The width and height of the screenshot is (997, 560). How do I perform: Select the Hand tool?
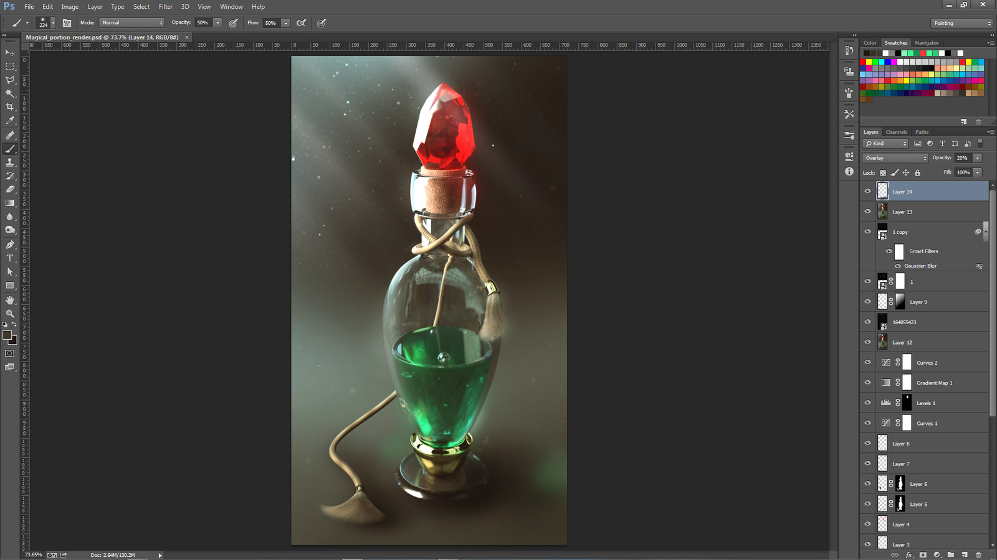pyautogui.click(x=10, y=300)
